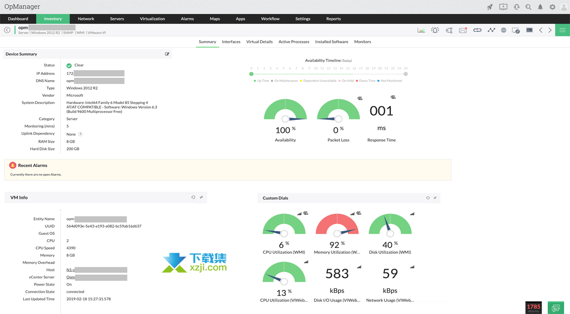Click the Availability 100% gauge
570x314 pixels.
coord(285,110)
